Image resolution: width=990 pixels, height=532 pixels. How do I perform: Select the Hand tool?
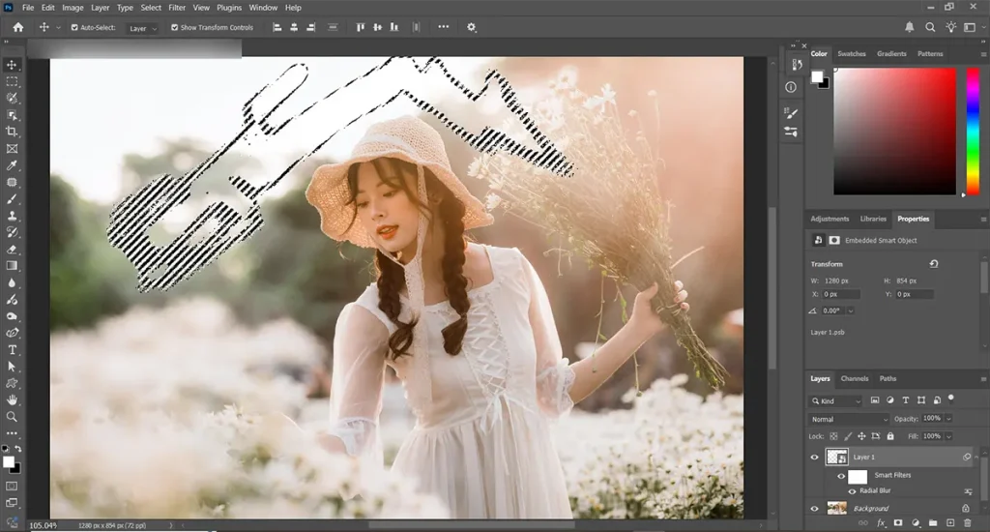[x=12, y=399]
